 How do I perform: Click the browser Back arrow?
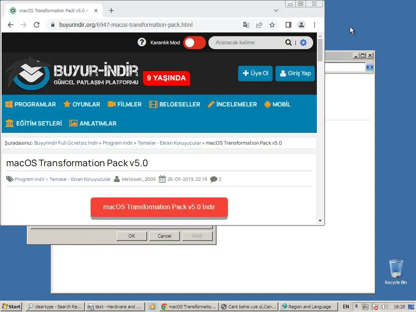[x=11, y=25]
